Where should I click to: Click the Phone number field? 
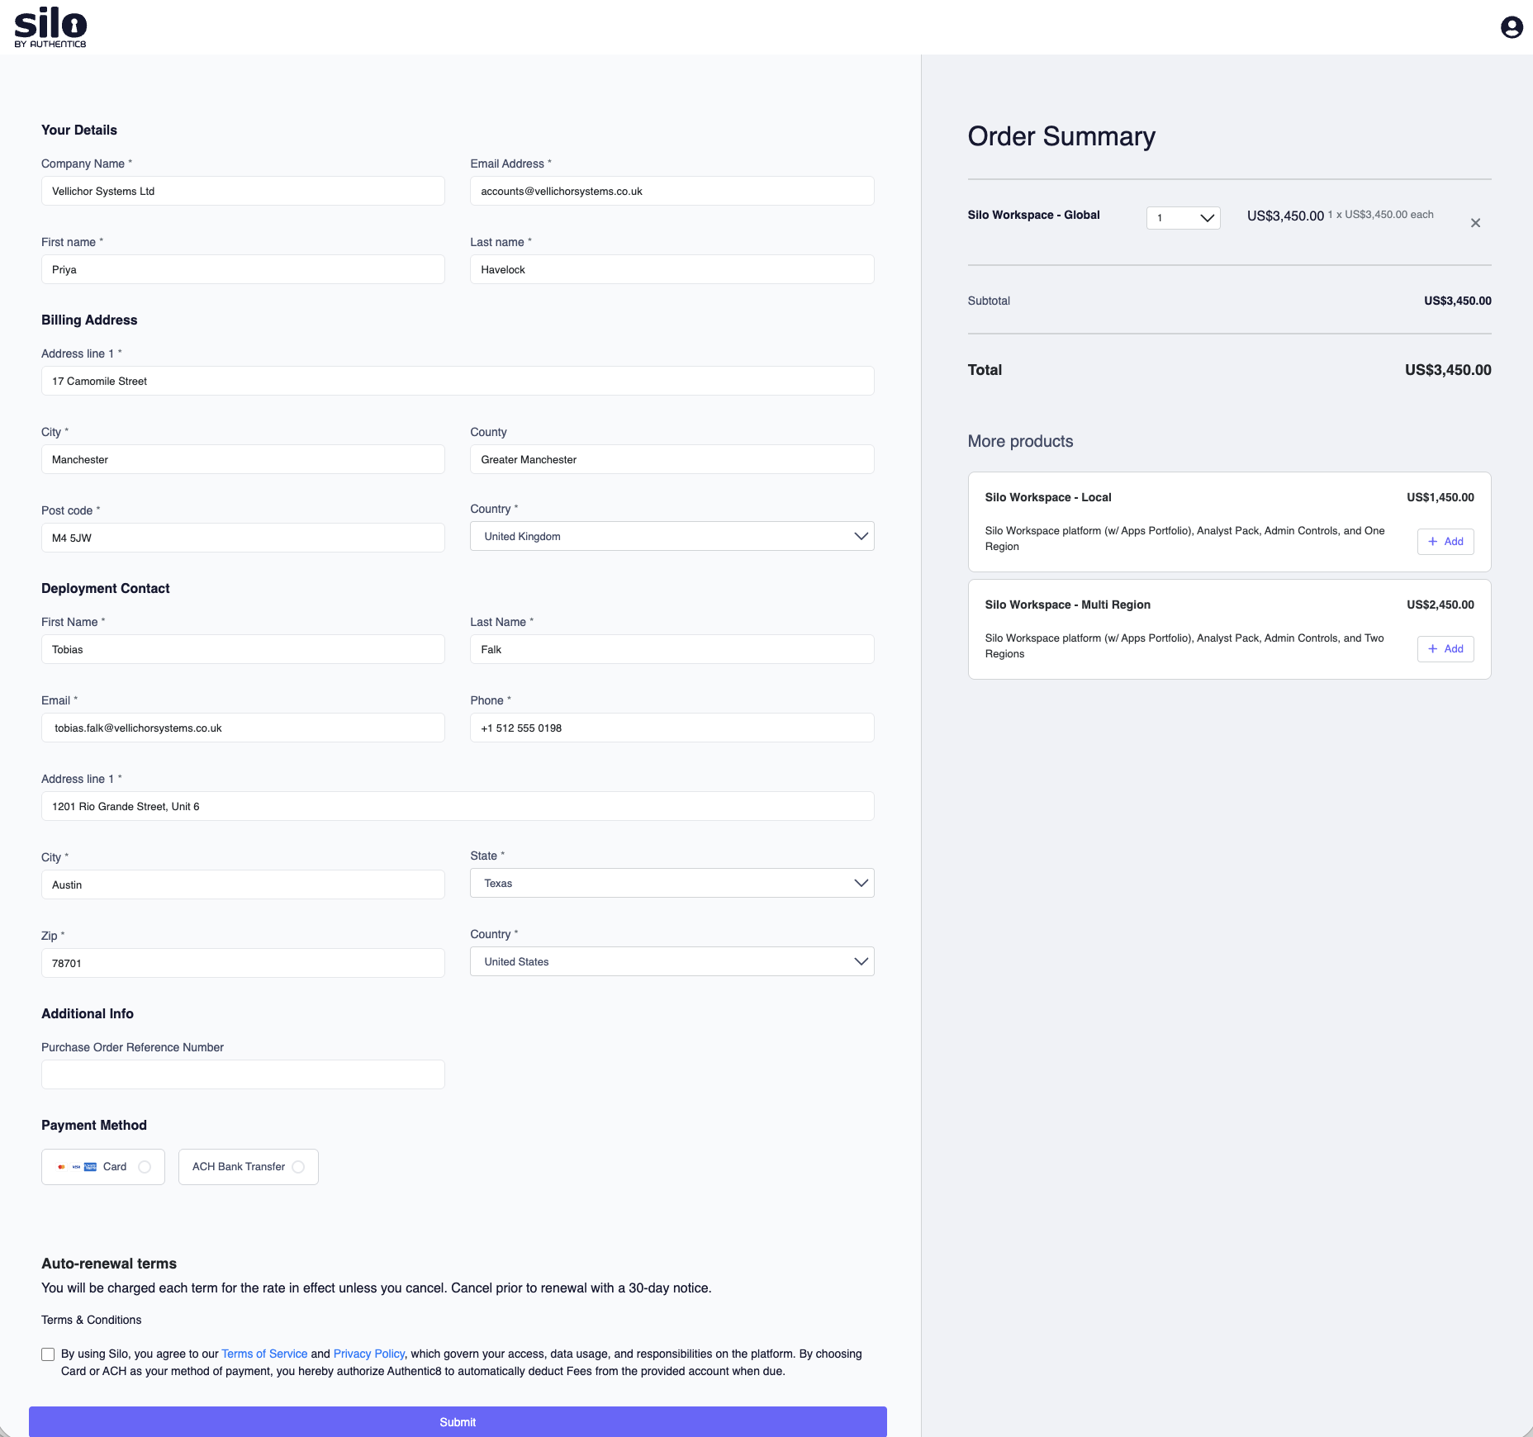(672, 728)
